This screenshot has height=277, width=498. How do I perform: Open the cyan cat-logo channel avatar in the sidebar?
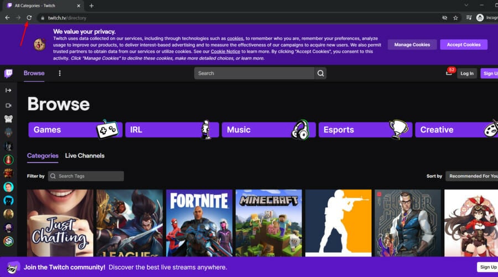click(8, 201)
